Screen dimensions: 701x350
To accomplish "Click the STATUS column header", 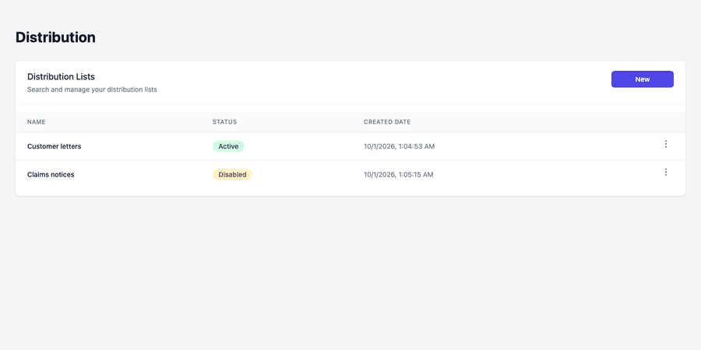I will (x=224, y=122).
